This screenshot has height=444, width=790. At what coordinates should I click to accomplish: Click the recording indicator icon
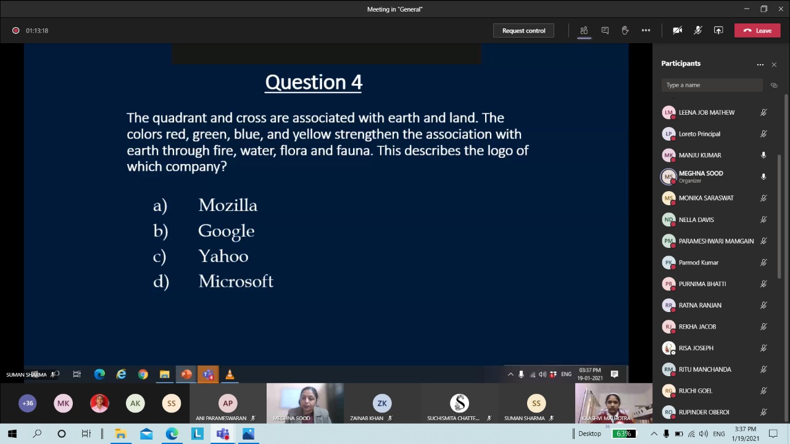[x=15, y=30]
